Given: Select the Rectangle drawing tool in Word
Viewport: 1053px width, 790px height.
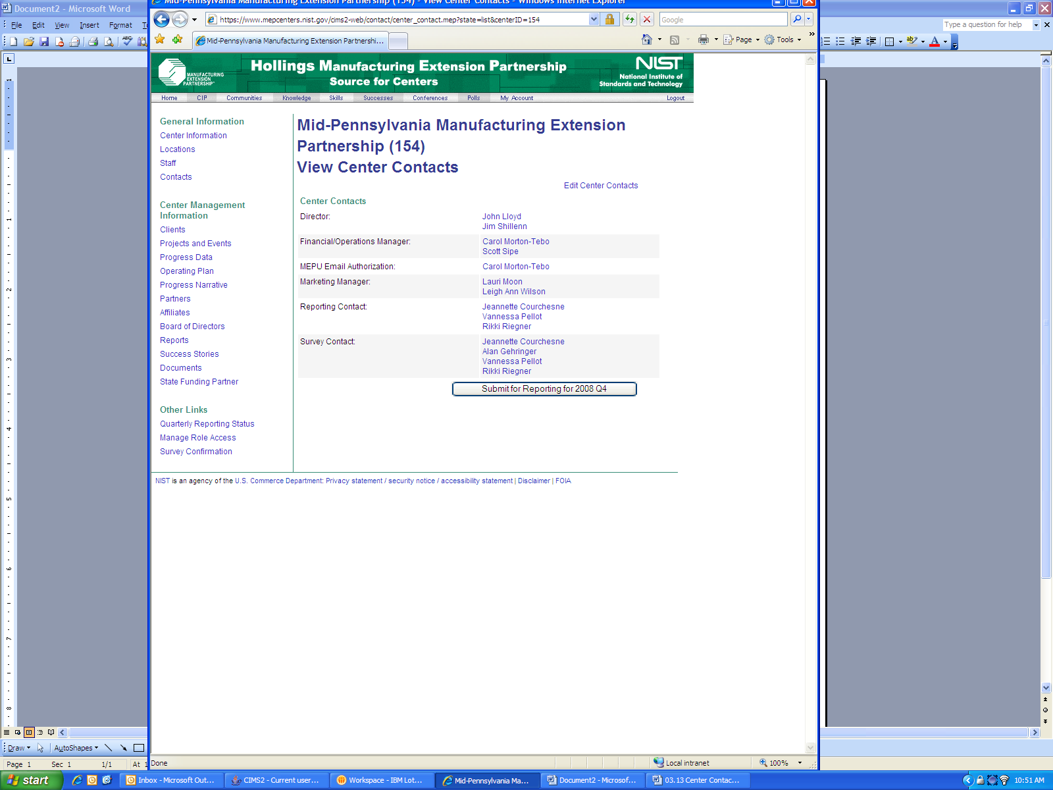Looking at the screenshot, I should [x=139, y=748].
